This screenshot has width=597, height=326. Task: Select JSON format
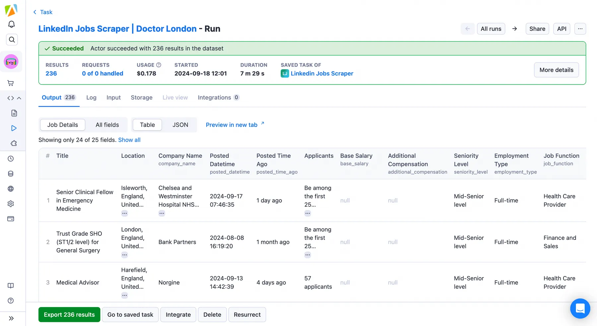(180, 125)
